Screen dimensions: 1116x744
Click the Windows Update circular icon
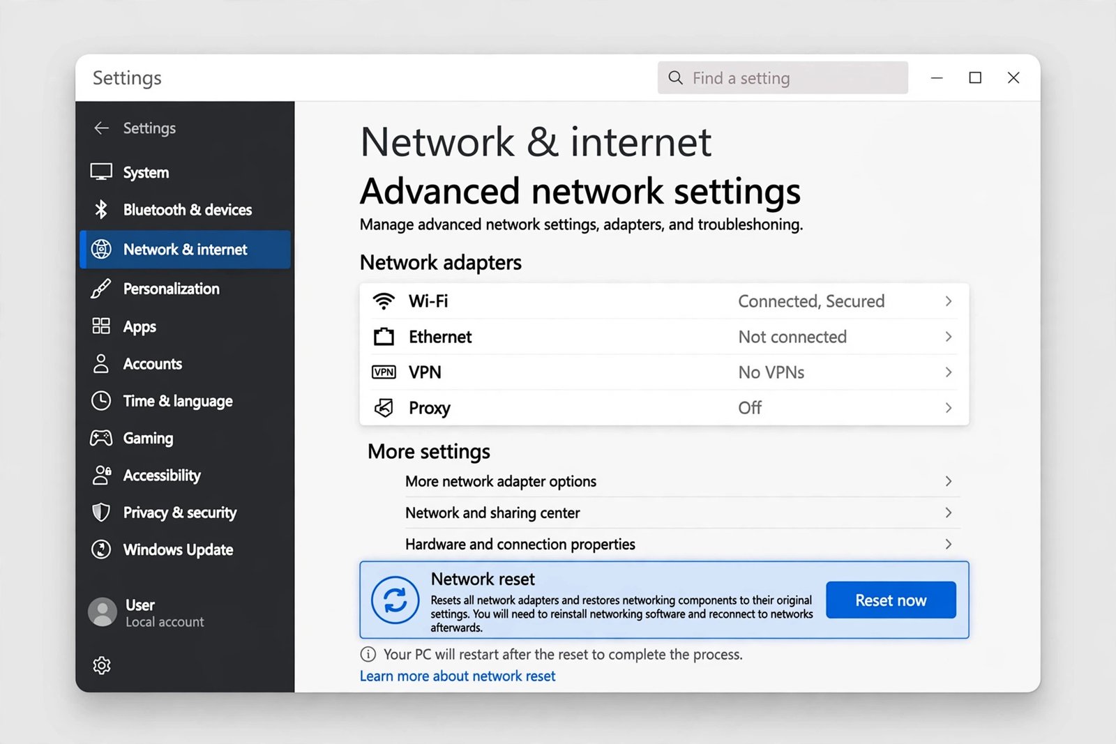tap(101, 549)
